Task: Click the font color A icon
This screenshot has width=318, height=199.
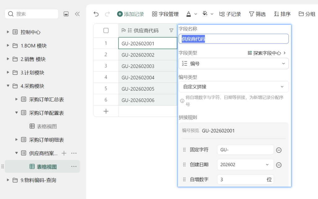Action: click(189, 14)
